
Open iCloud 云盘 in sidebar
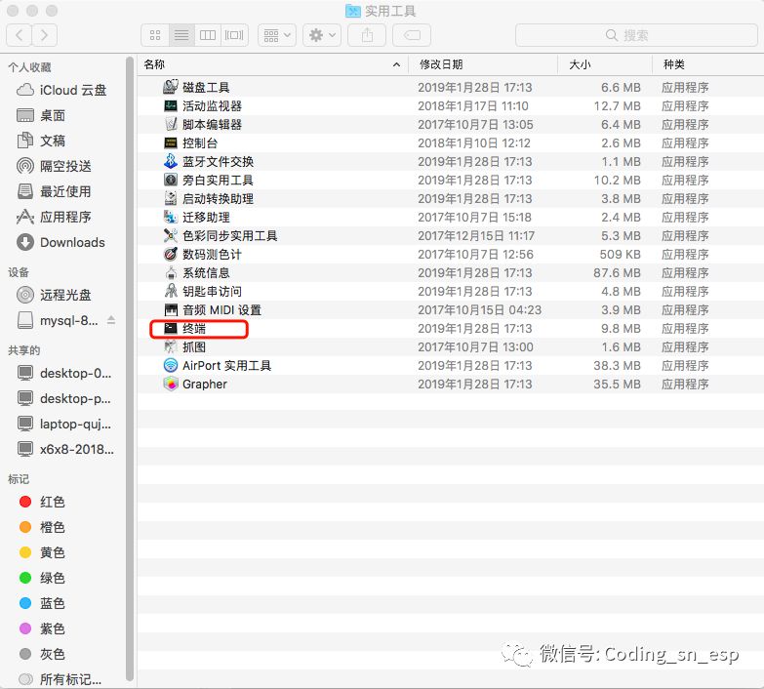coord(61,90)
